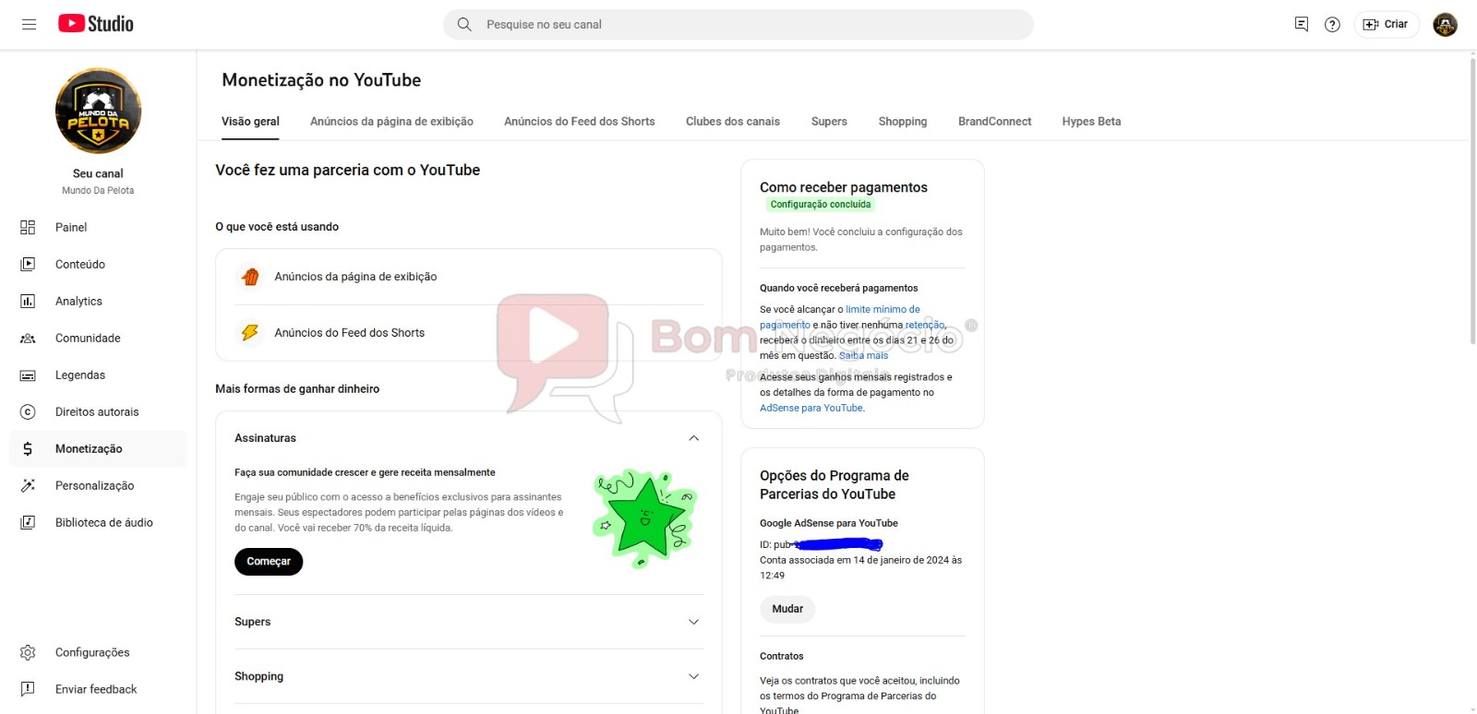This screenshot has height=714, width=1477.
Task: Click the YouTube Studio logo
Action: point(96,24)
